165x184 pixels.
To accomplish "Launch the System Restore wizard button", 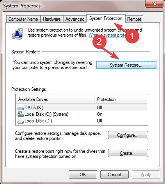I will click(x=126, y=65).
